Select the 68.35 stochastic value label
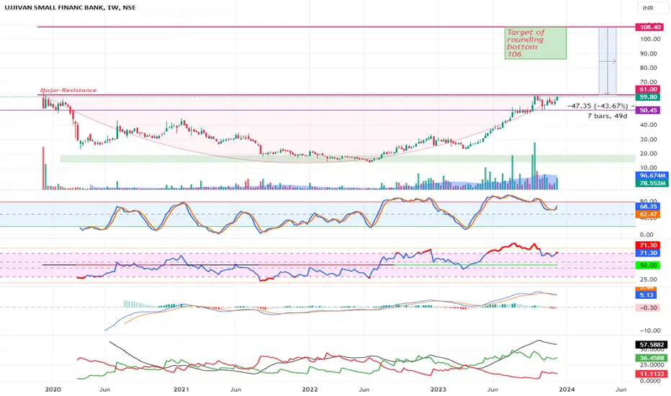The image size is (671, 396). (x=648, y=207)
